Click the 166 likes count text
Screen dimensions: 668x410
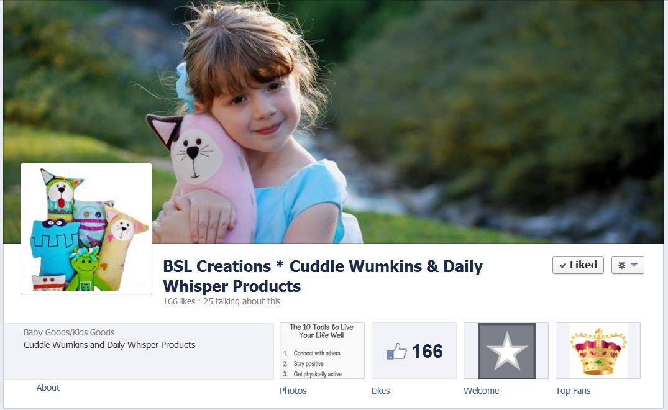pos(179,301)
